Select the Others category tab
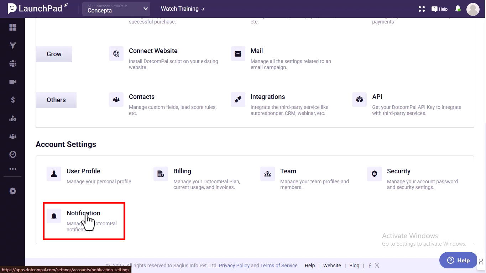486x273 pixels. (x=56, y=100)
